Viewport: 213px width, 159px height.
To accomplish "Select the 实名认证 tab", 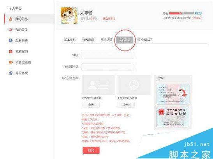I will coord(125,40).
